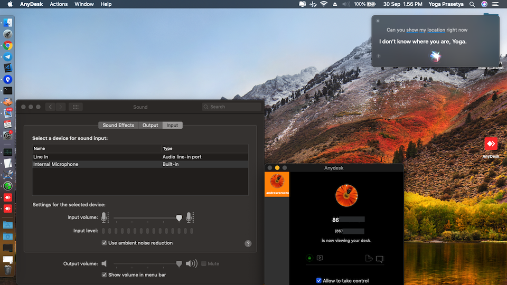Open Sound preferences help button
This screenshot has width=507, height=285.
coord(248,244)
